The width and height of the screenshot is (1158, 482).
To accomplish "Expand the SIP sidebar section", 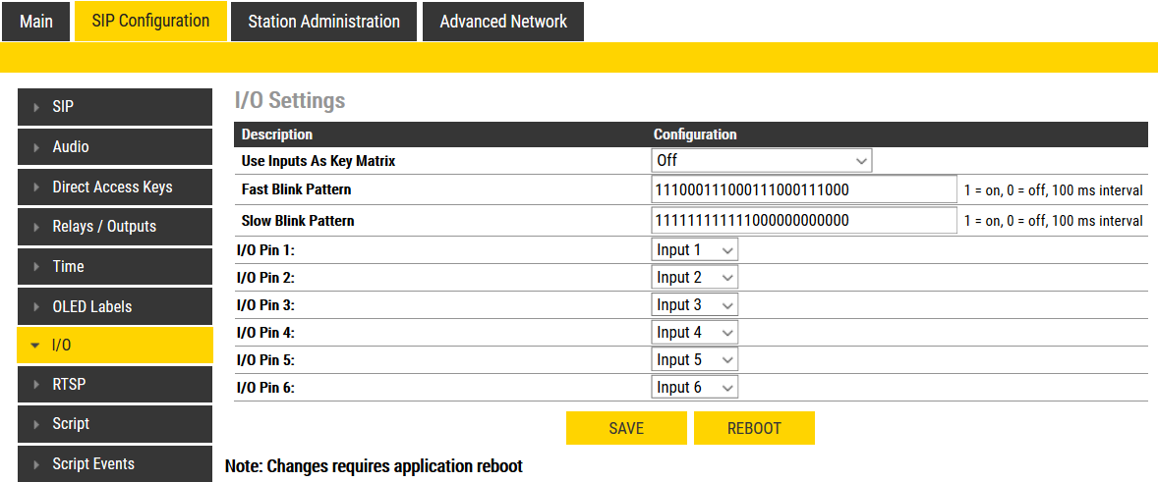I will click(114, 107).
